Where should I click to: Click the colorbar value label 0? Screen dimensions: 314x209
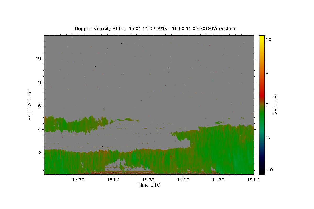(267, 104)
